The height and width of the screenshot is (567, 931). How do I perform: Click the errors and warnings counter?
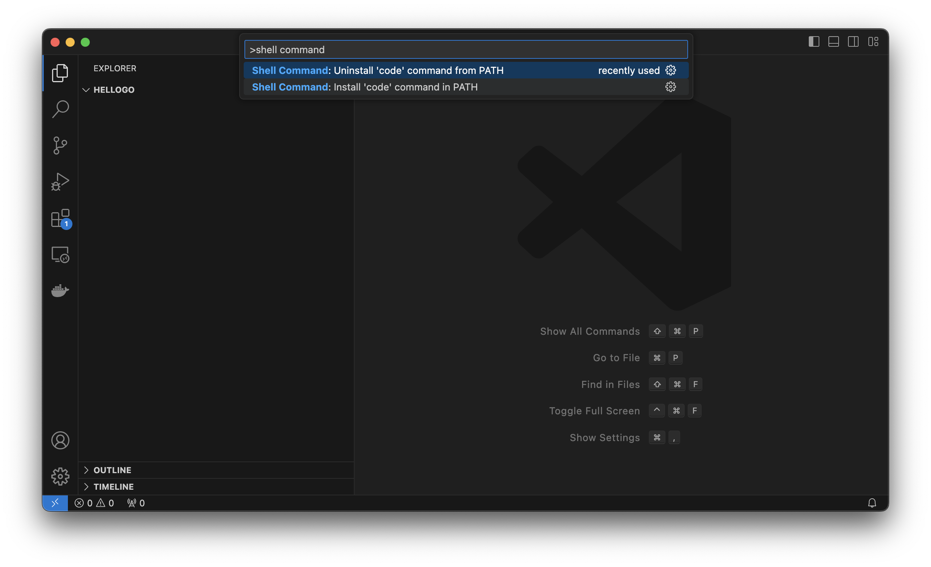click(x=94, y=503)
